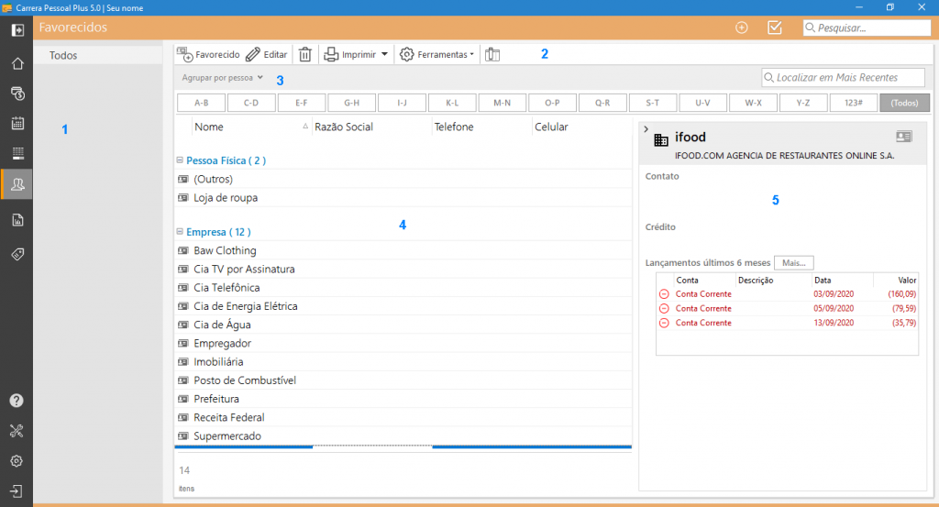Click the horizontal scrollbar under the contact list
Image resolution: width=939 pixels, height=507 pixels.
coord(371,446)
